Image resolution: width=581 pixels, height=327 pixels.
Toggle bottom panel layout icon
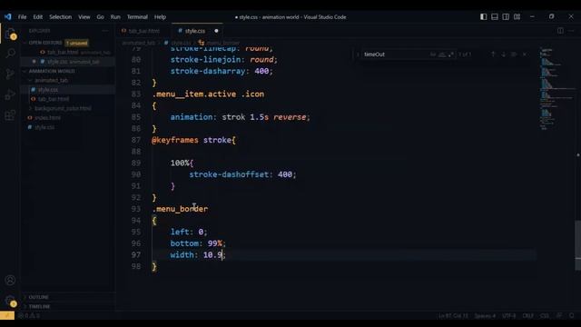(x=495, y=16)
